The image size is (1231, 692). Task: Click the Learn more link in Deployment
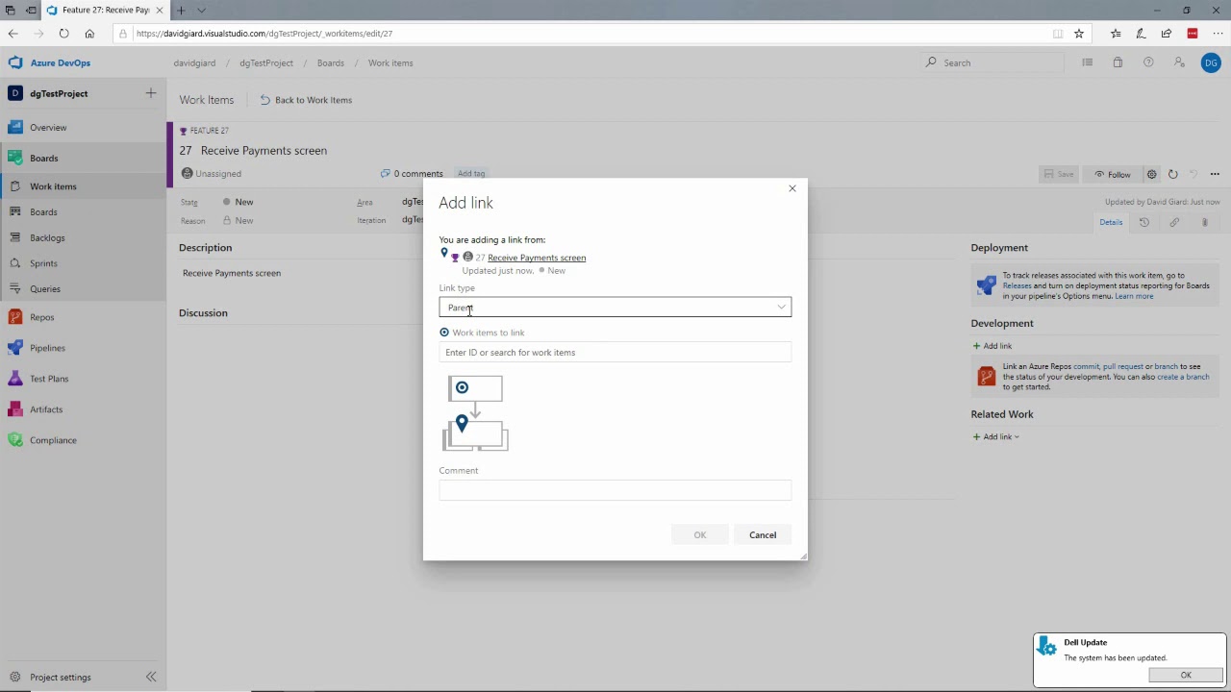(x=1134, y=296)
